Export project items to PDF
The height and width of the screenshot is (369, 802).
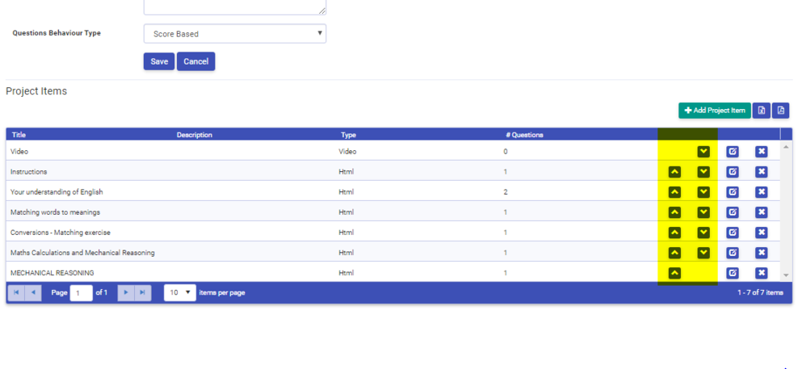point(780,111)
